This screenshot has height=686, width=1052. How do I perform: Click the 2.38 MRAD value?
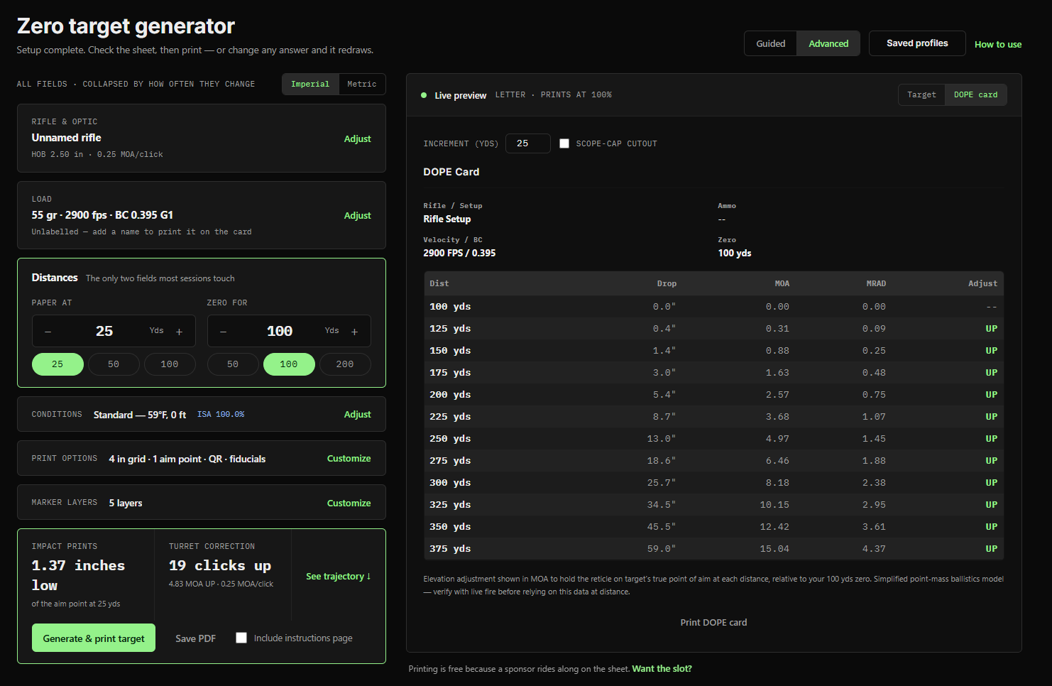click(874, 482)
